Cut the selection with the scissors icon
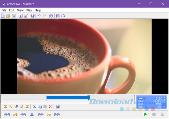 click(34, 107)
